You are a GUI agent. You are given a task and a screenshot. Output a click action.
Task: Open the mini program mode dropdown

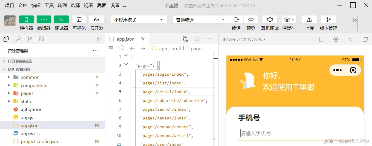pos(139,20)
